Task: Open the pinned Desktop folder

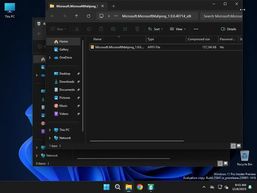Action: [x=65, y=74]
